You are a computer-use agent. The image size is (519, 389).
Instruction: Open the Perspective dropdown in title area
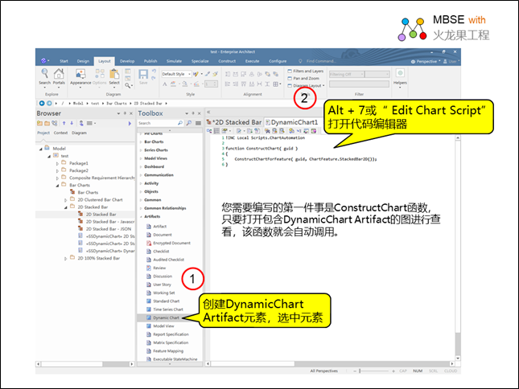(x=426, y=61)
